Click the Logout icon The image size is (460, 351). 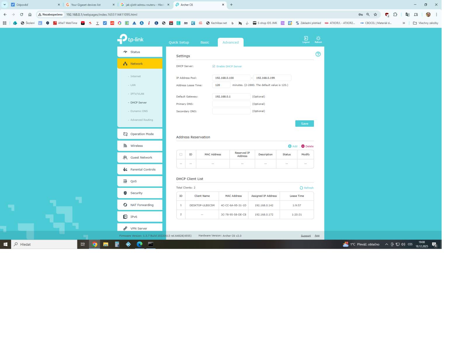pyautogui.click(x=306, y=39)
